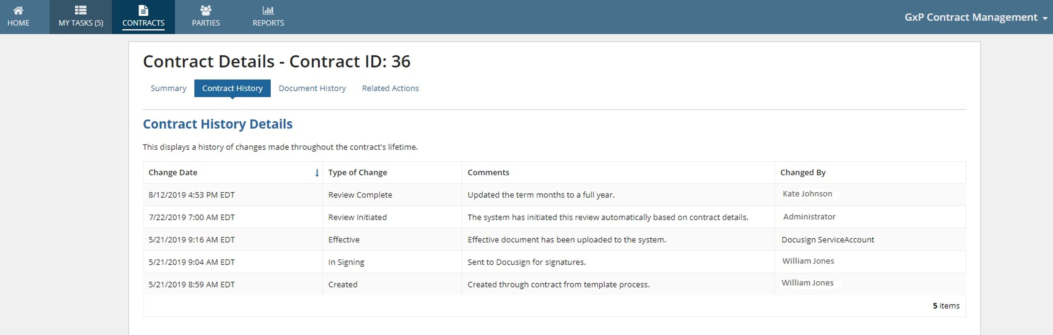Click the Contract Details - Contract ID: 36 title
Viewport: 1053px width, 335px height.
click(x=276, y=61)
